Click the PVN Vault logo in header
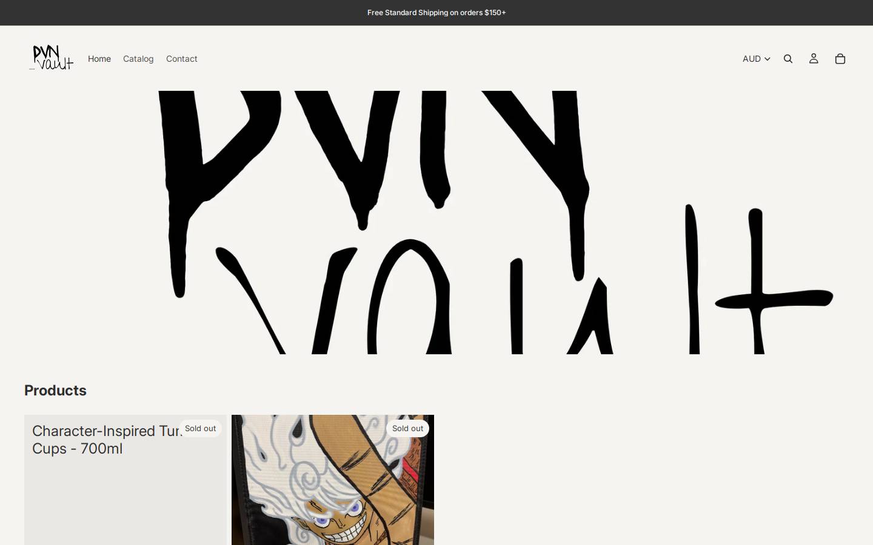This screenshot has width=873, height=545. [x=52, y=58]
